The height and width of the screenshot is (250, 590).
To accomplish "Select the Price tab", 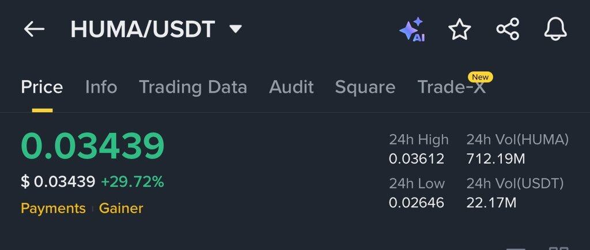I will (42, 87).
